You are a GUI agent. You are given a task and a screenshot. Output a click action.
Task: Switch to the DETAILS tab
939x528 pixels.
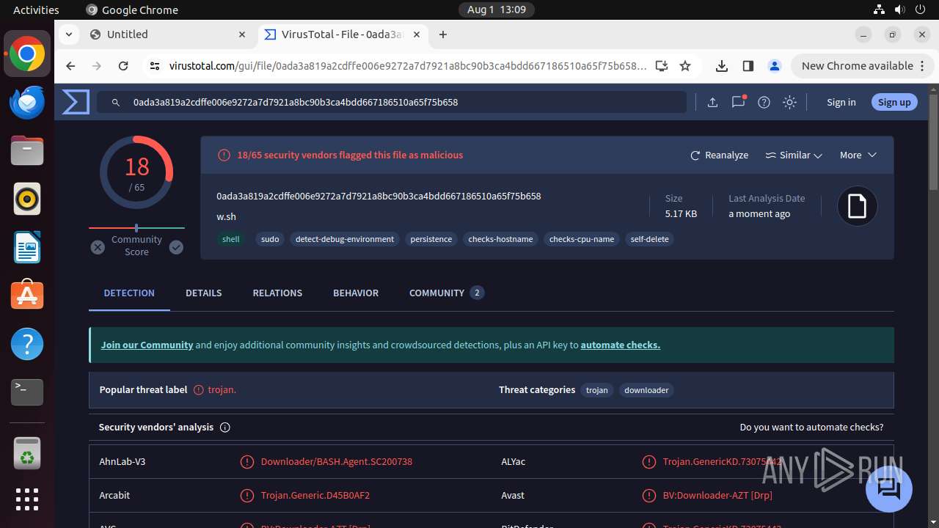[x=203, y=293]
